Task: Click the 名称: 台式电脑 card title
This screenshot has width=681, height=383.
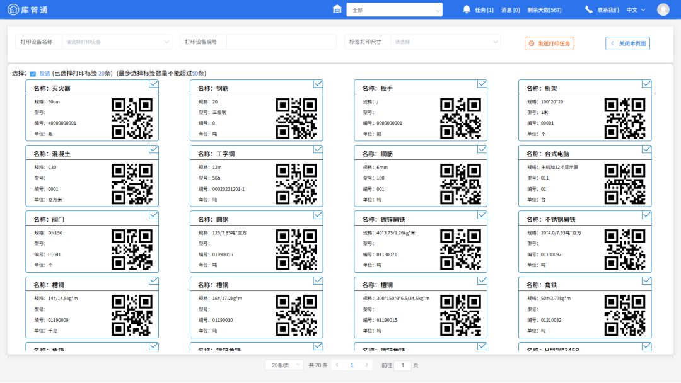Action: click(548, 154)
